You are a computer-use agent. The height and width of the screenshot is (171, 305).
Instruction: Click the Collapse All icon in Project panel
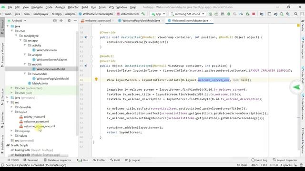[x=61, y=20]
